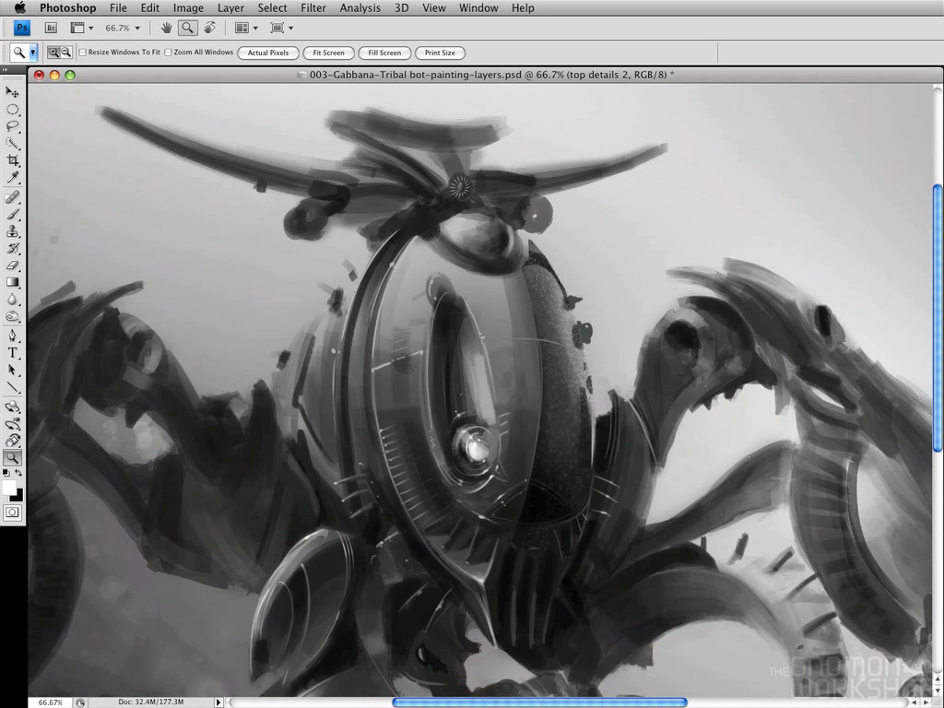Open the Filter menu
Screen dimensions: 944x708
[313, 7]
